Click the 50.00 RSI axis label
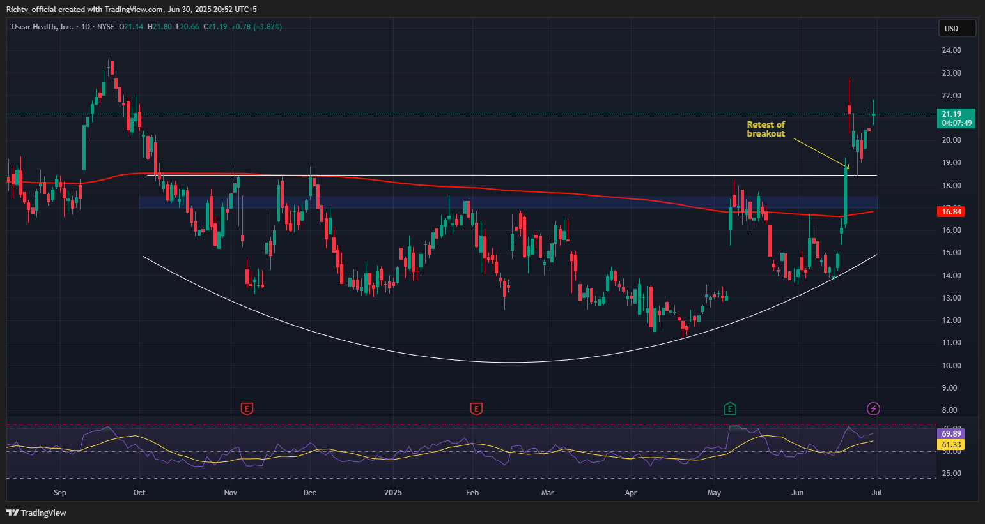The width and height of the screenshot is (985, 524). click(x=951, y=451)
